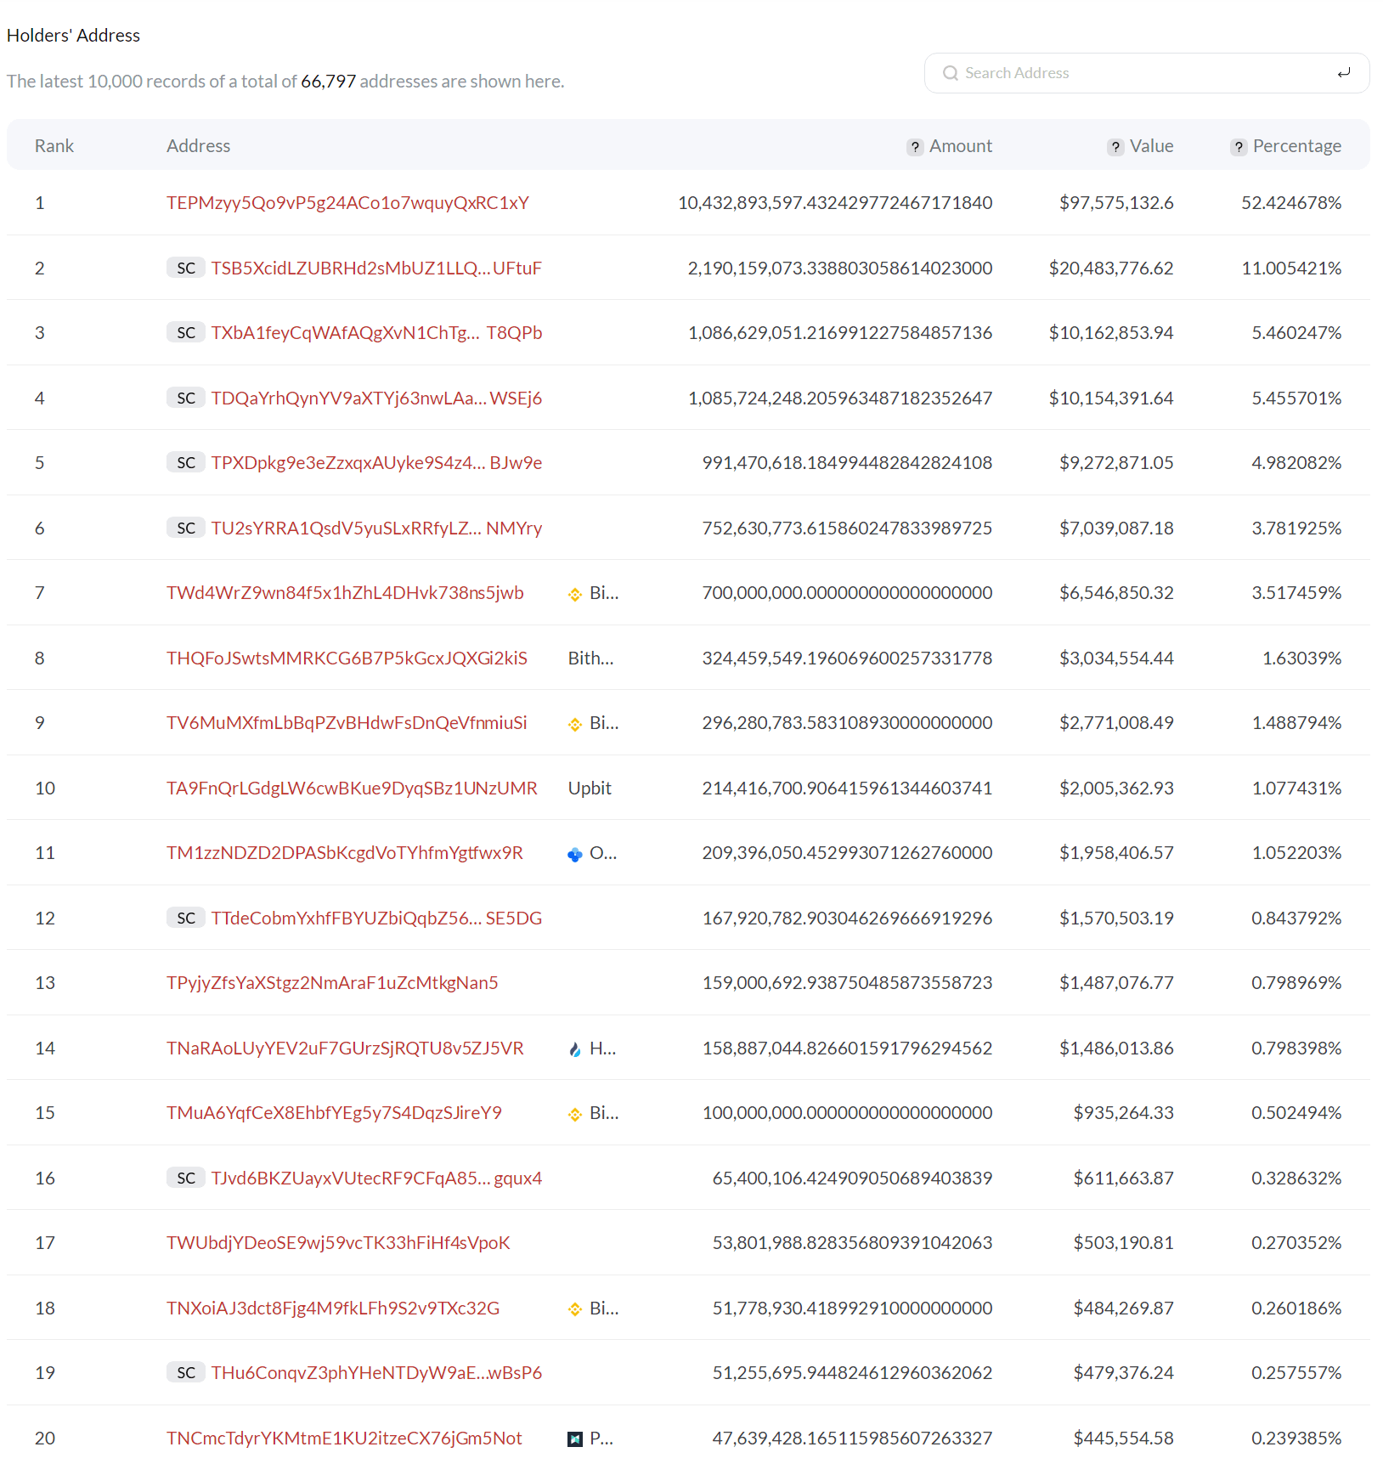Click the Percentage column help icon
The width and height of the screenshot is (1383, 1464).
[1239, 147]
